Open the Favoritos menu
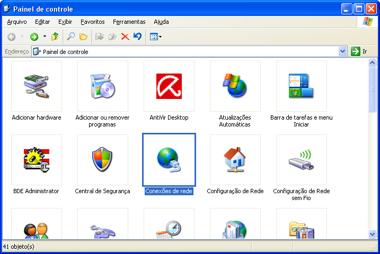 click(x=93, y=22)
